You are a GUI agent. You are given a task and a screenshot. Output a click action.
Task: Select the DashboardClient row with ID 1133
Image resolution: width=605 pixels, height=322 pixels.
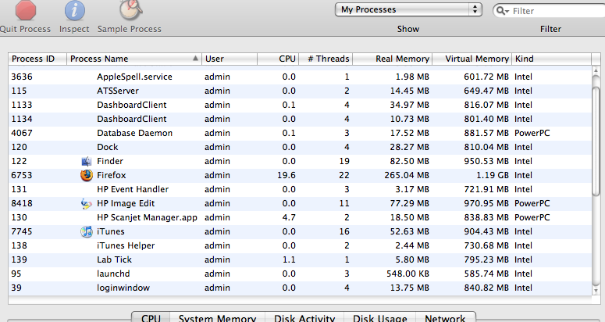(300, 105)
